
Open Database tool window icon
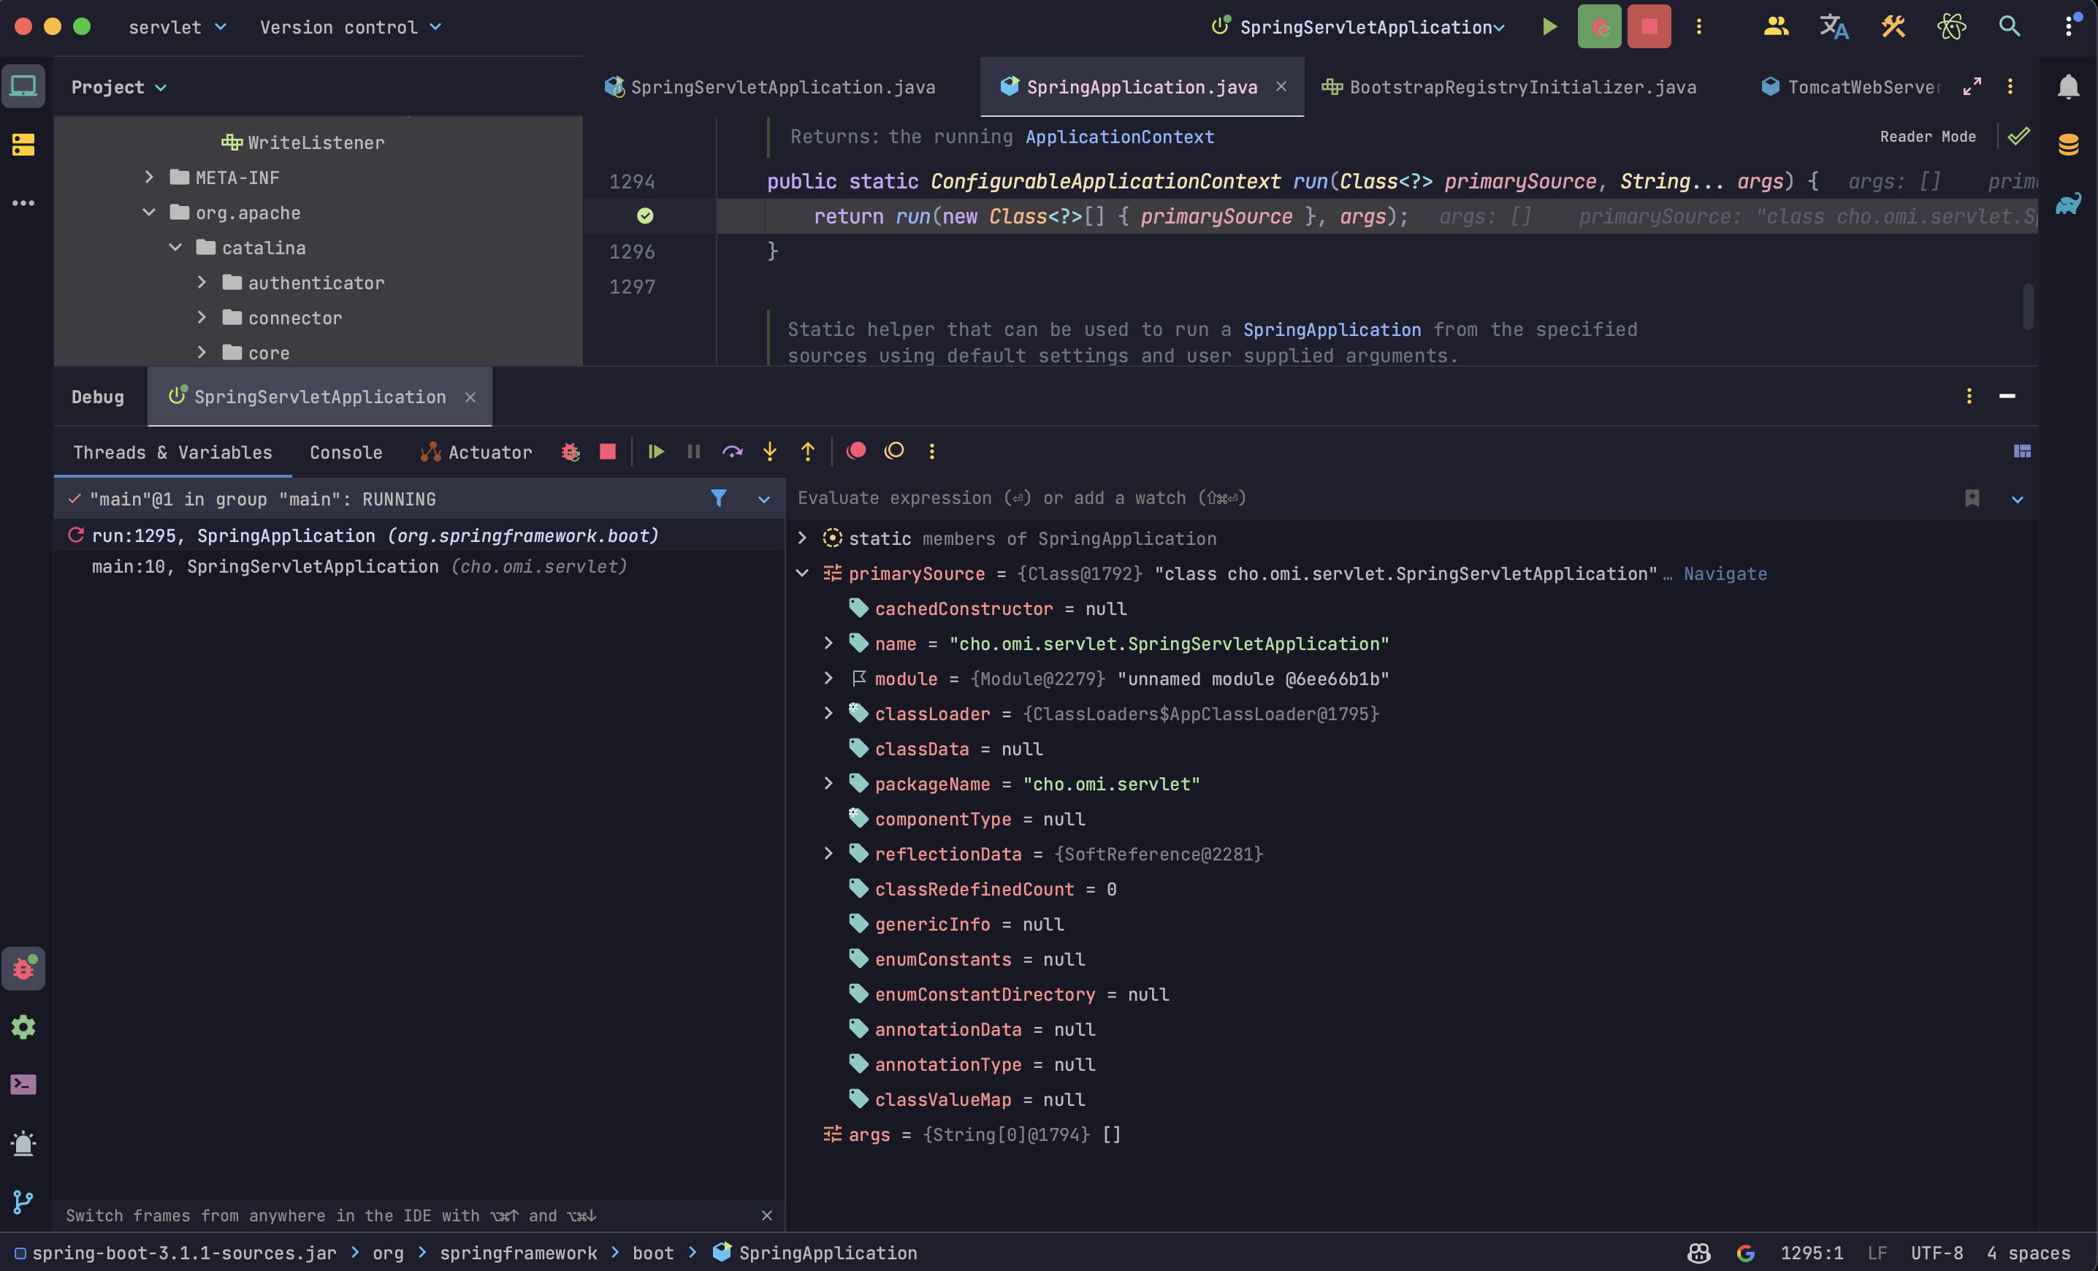point(2068,145)
